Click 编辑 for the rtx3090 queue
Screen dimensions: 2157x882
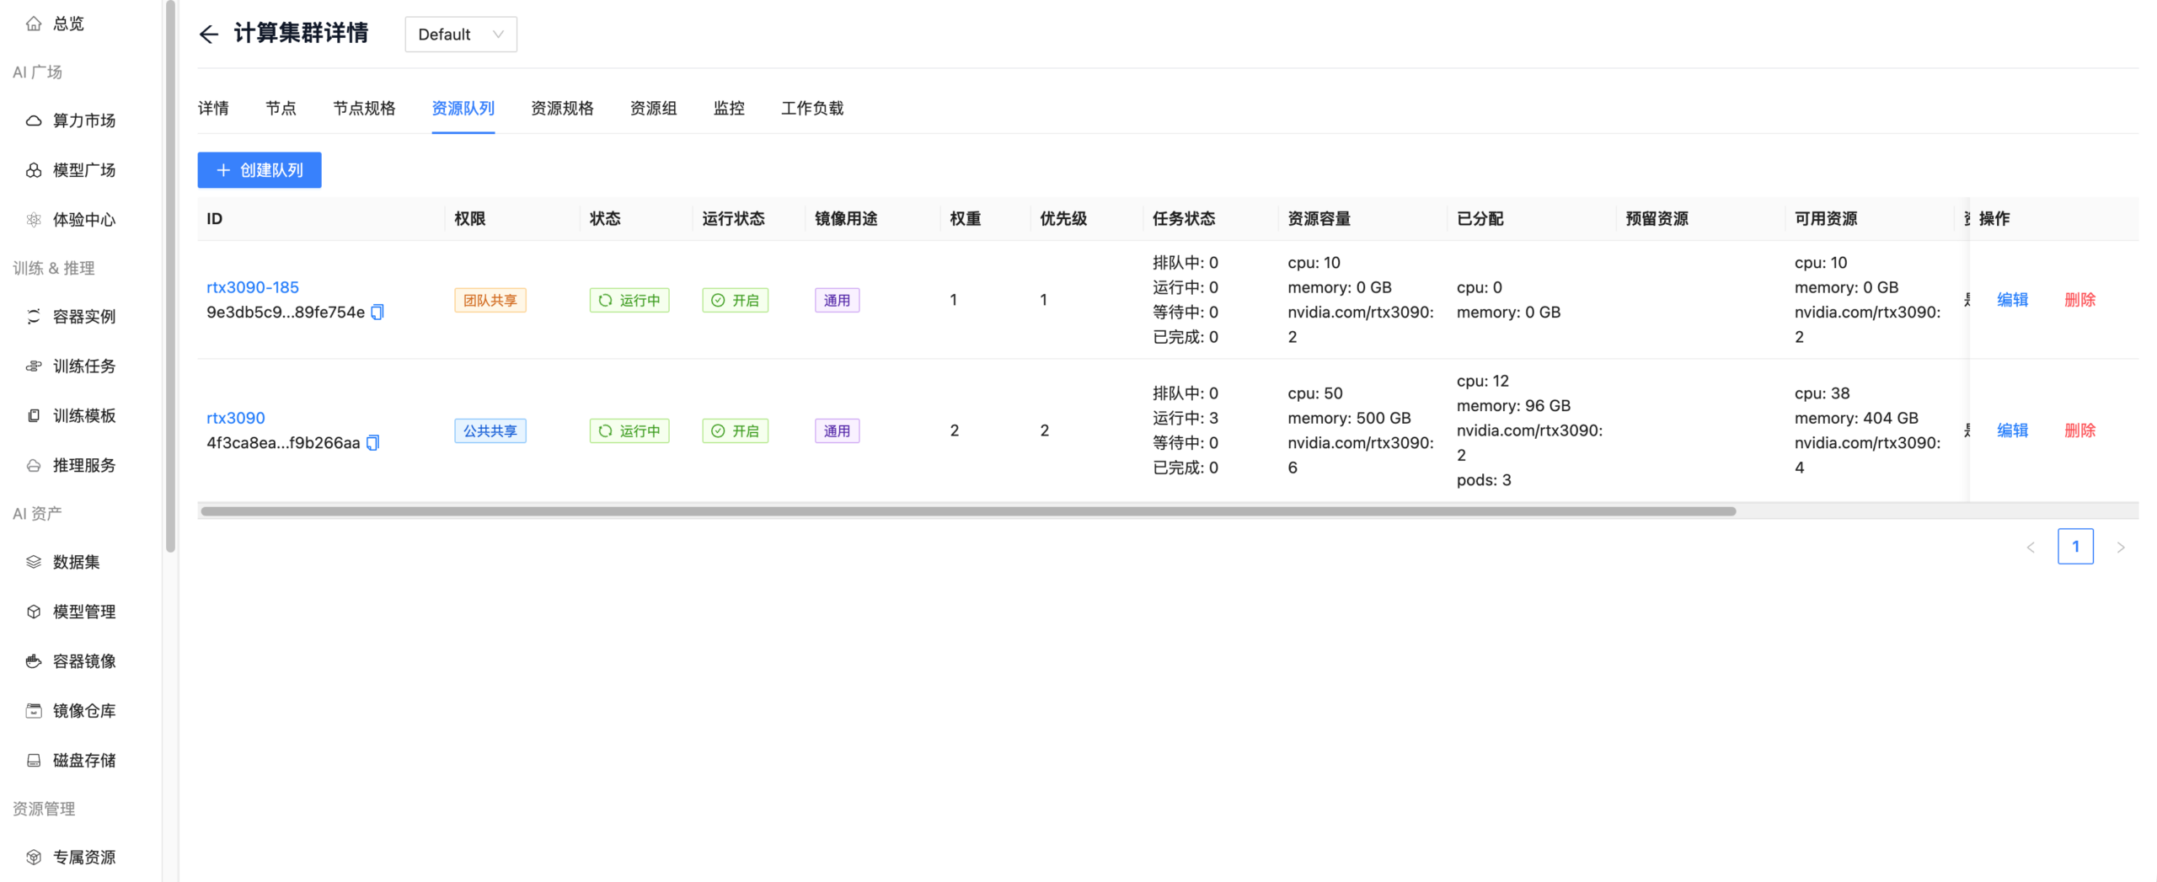(x=2012, y=430)
